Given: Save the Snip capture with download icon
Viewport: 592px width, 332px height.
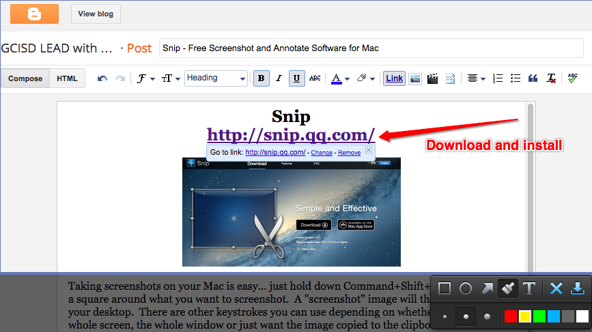Looking at the screenshot, I should coord(577,288).
